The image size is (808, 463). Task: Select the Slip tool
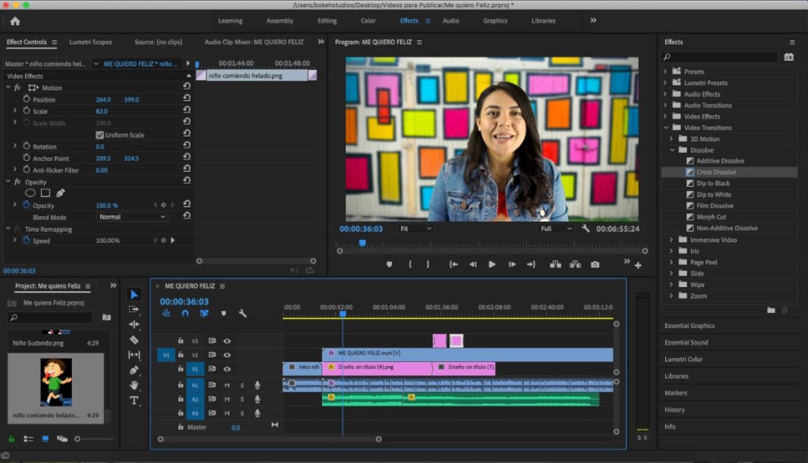(134, 355)
